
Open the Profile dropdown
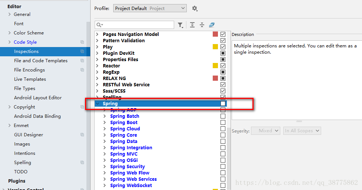pos(150,8)
